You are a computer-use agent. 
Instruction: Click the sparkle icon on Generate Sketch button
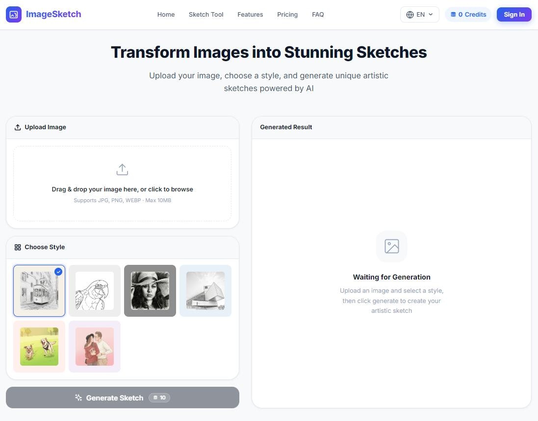pos(78,398)
